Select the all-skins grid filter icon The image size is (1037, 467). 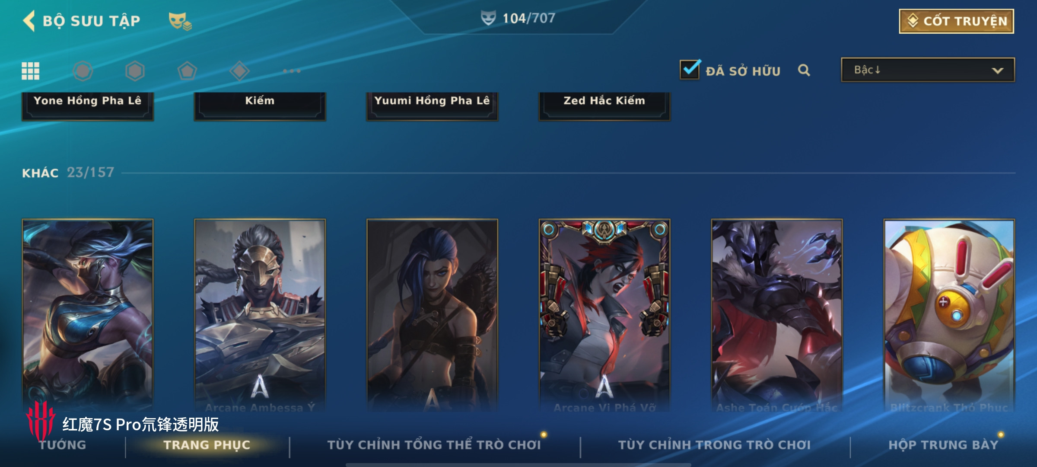[x=31, y=71]
